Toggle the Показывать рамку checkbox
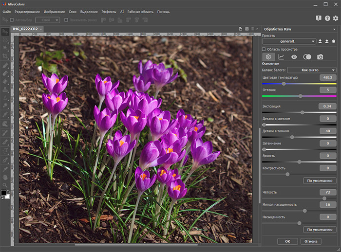 (66, 20)
